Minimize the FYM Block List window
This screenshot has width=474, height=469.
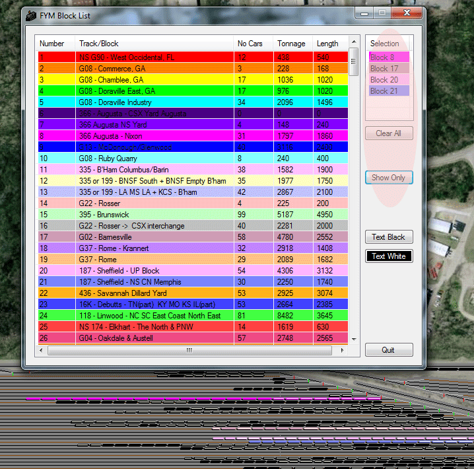point(364,13)
